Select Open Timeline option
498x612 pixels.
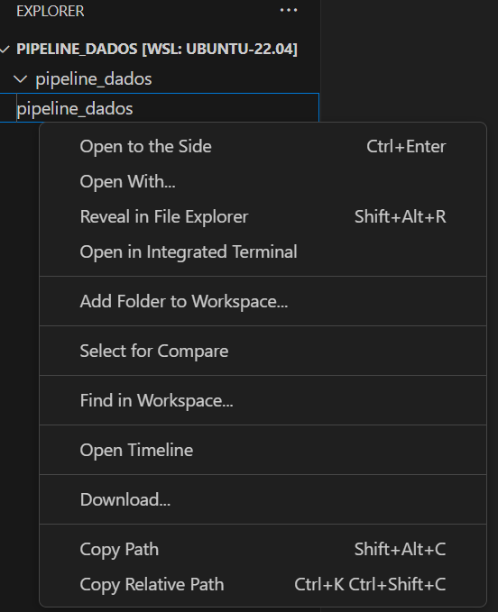pos(137,451)
